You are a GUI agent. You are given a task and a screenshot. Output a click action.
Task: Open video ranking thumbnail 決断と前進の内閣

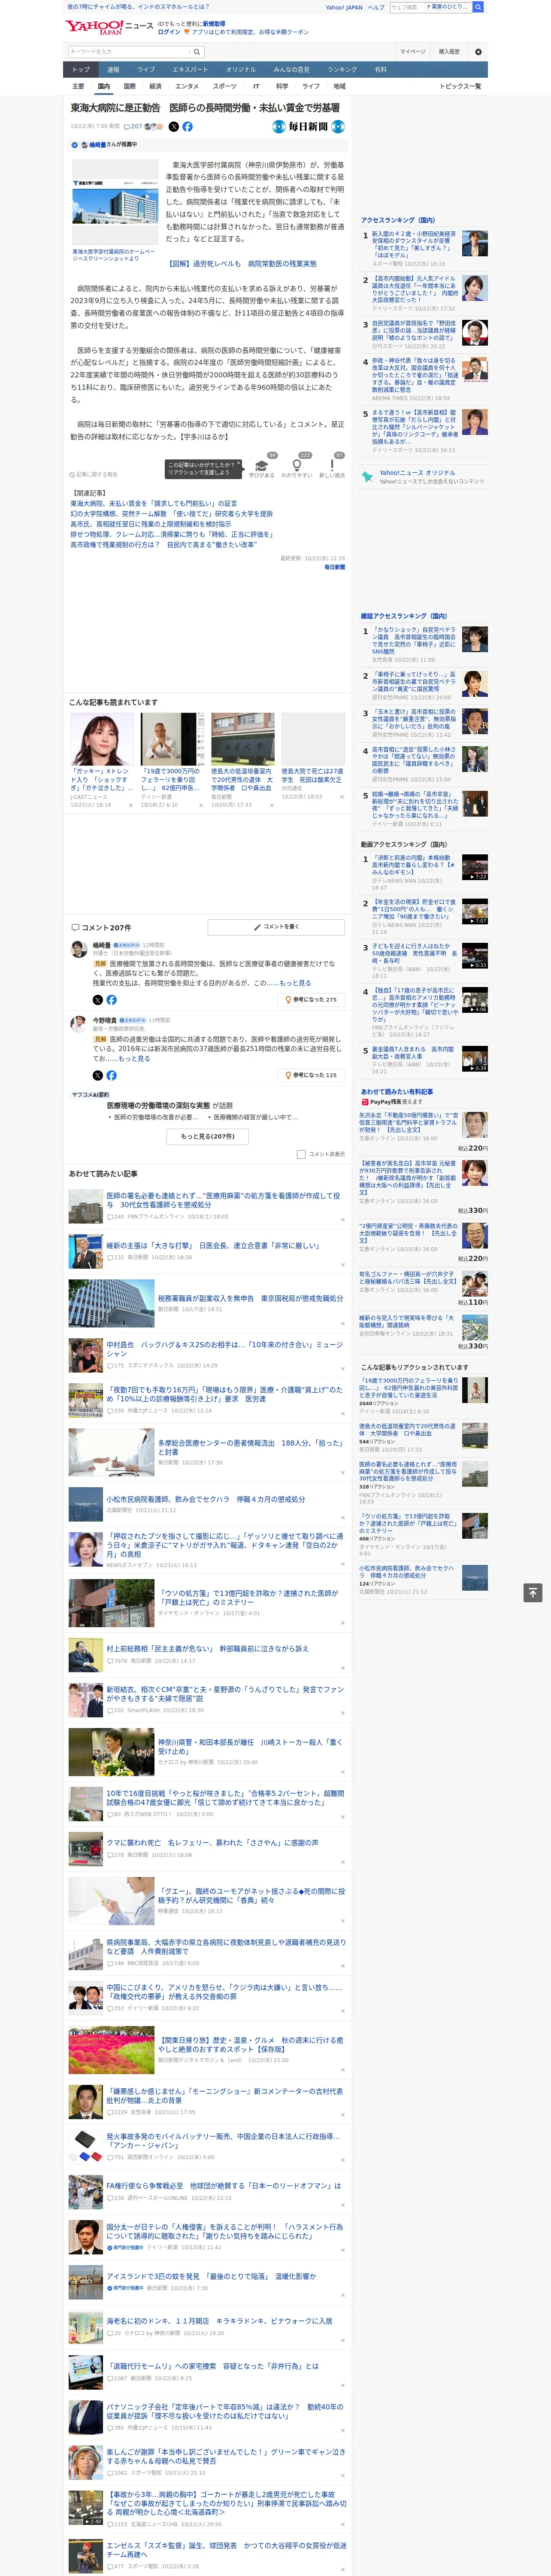475,867
